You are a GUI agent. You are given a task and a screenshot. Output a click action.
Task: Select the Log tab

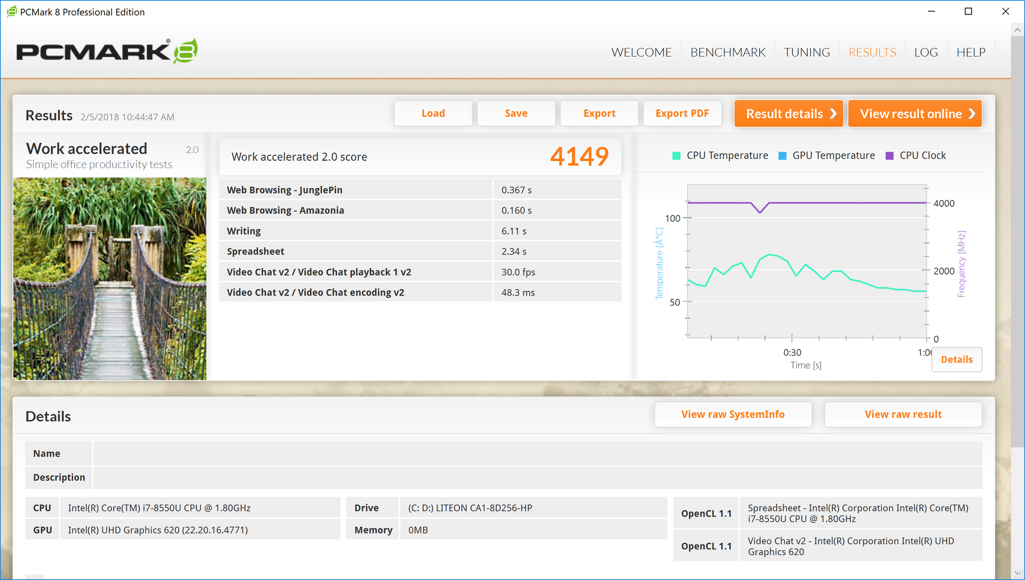point(926,52)
